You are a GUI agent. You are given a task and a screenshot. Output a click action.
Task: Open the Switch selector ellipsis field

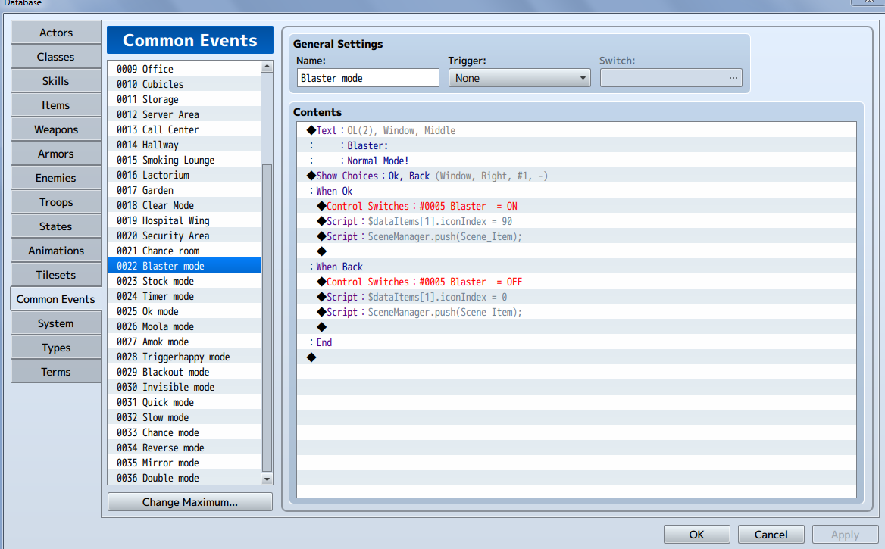point(671,78)
